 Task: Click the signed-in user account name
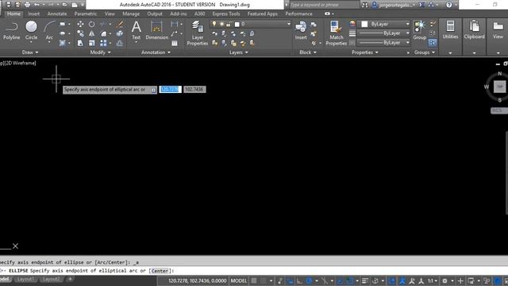[397, 5]
